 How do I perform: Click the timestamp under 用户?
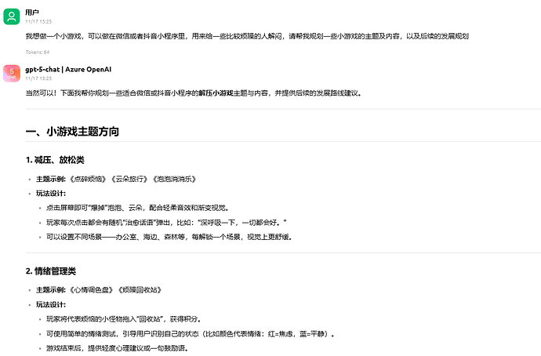38,21
